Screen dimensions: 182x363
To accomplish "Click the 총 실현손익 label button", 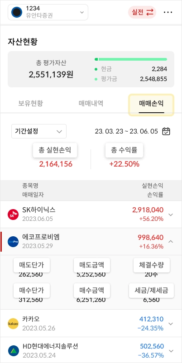I will 55,150.
